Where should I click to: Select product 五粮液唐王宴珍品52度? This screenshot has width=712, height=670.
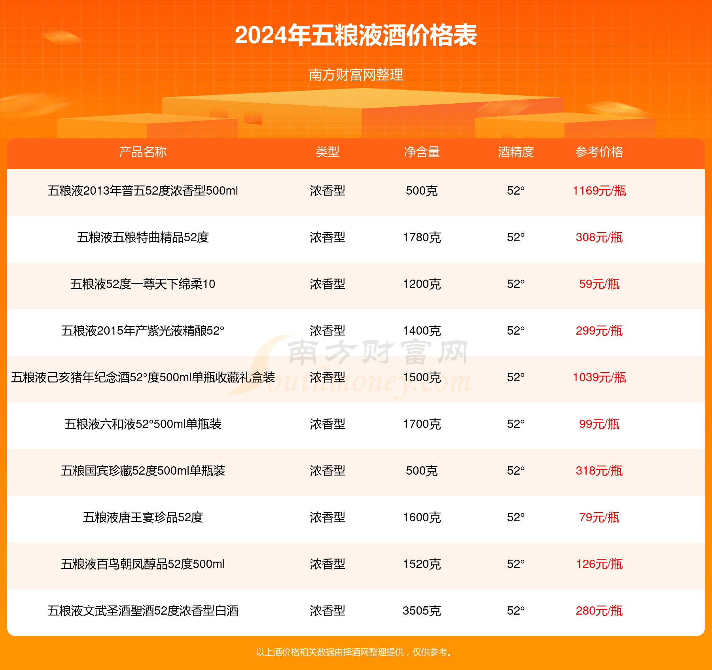click(x=143, y=517)
